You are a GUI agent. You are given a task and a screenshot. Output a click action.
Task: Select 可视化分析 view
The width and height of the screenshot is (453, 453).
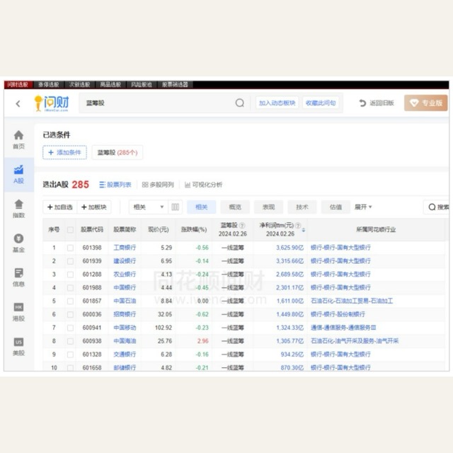pyautogui.click(x=204, y=185)
